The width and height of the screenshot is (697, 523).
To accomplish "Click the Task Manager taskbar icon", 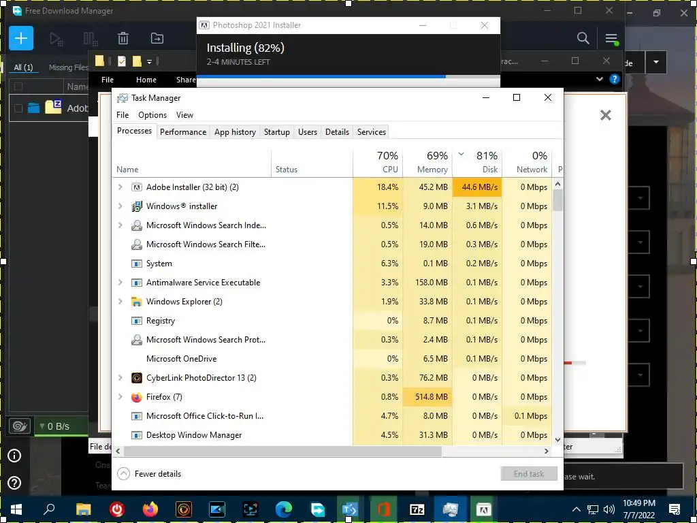I will tap(451, 509).
